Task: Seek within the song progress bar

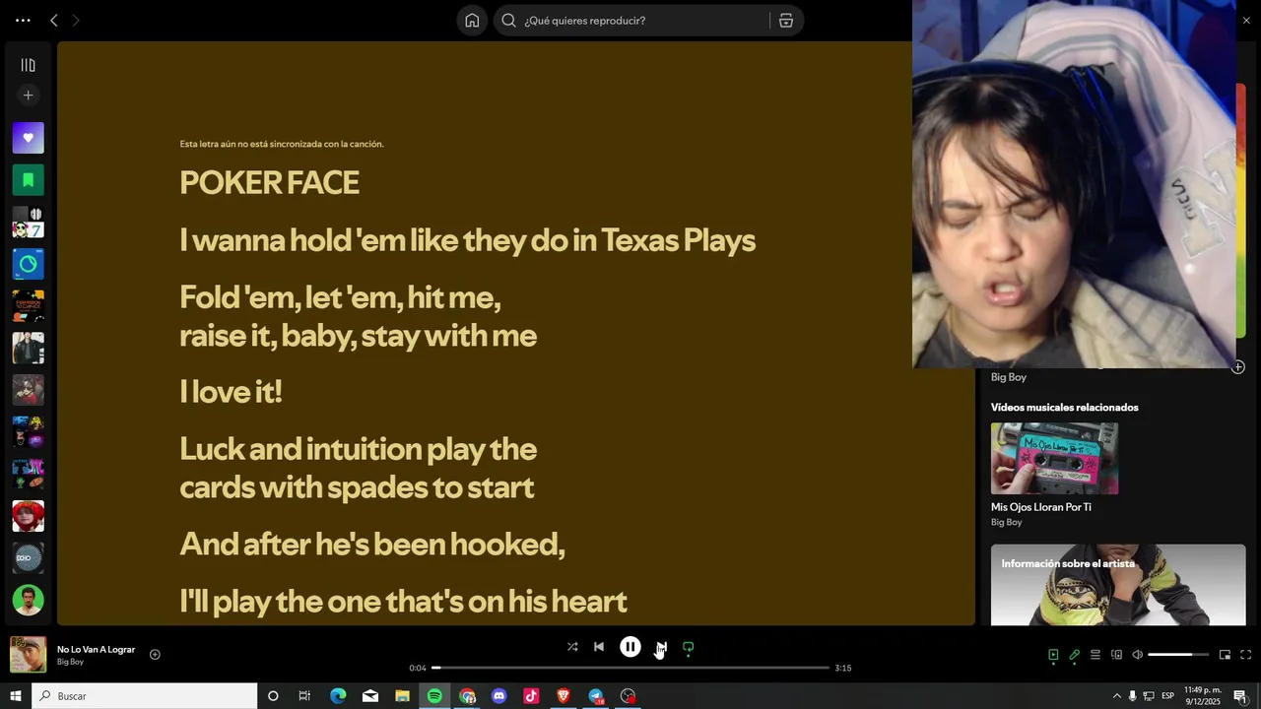Action: 630,668
